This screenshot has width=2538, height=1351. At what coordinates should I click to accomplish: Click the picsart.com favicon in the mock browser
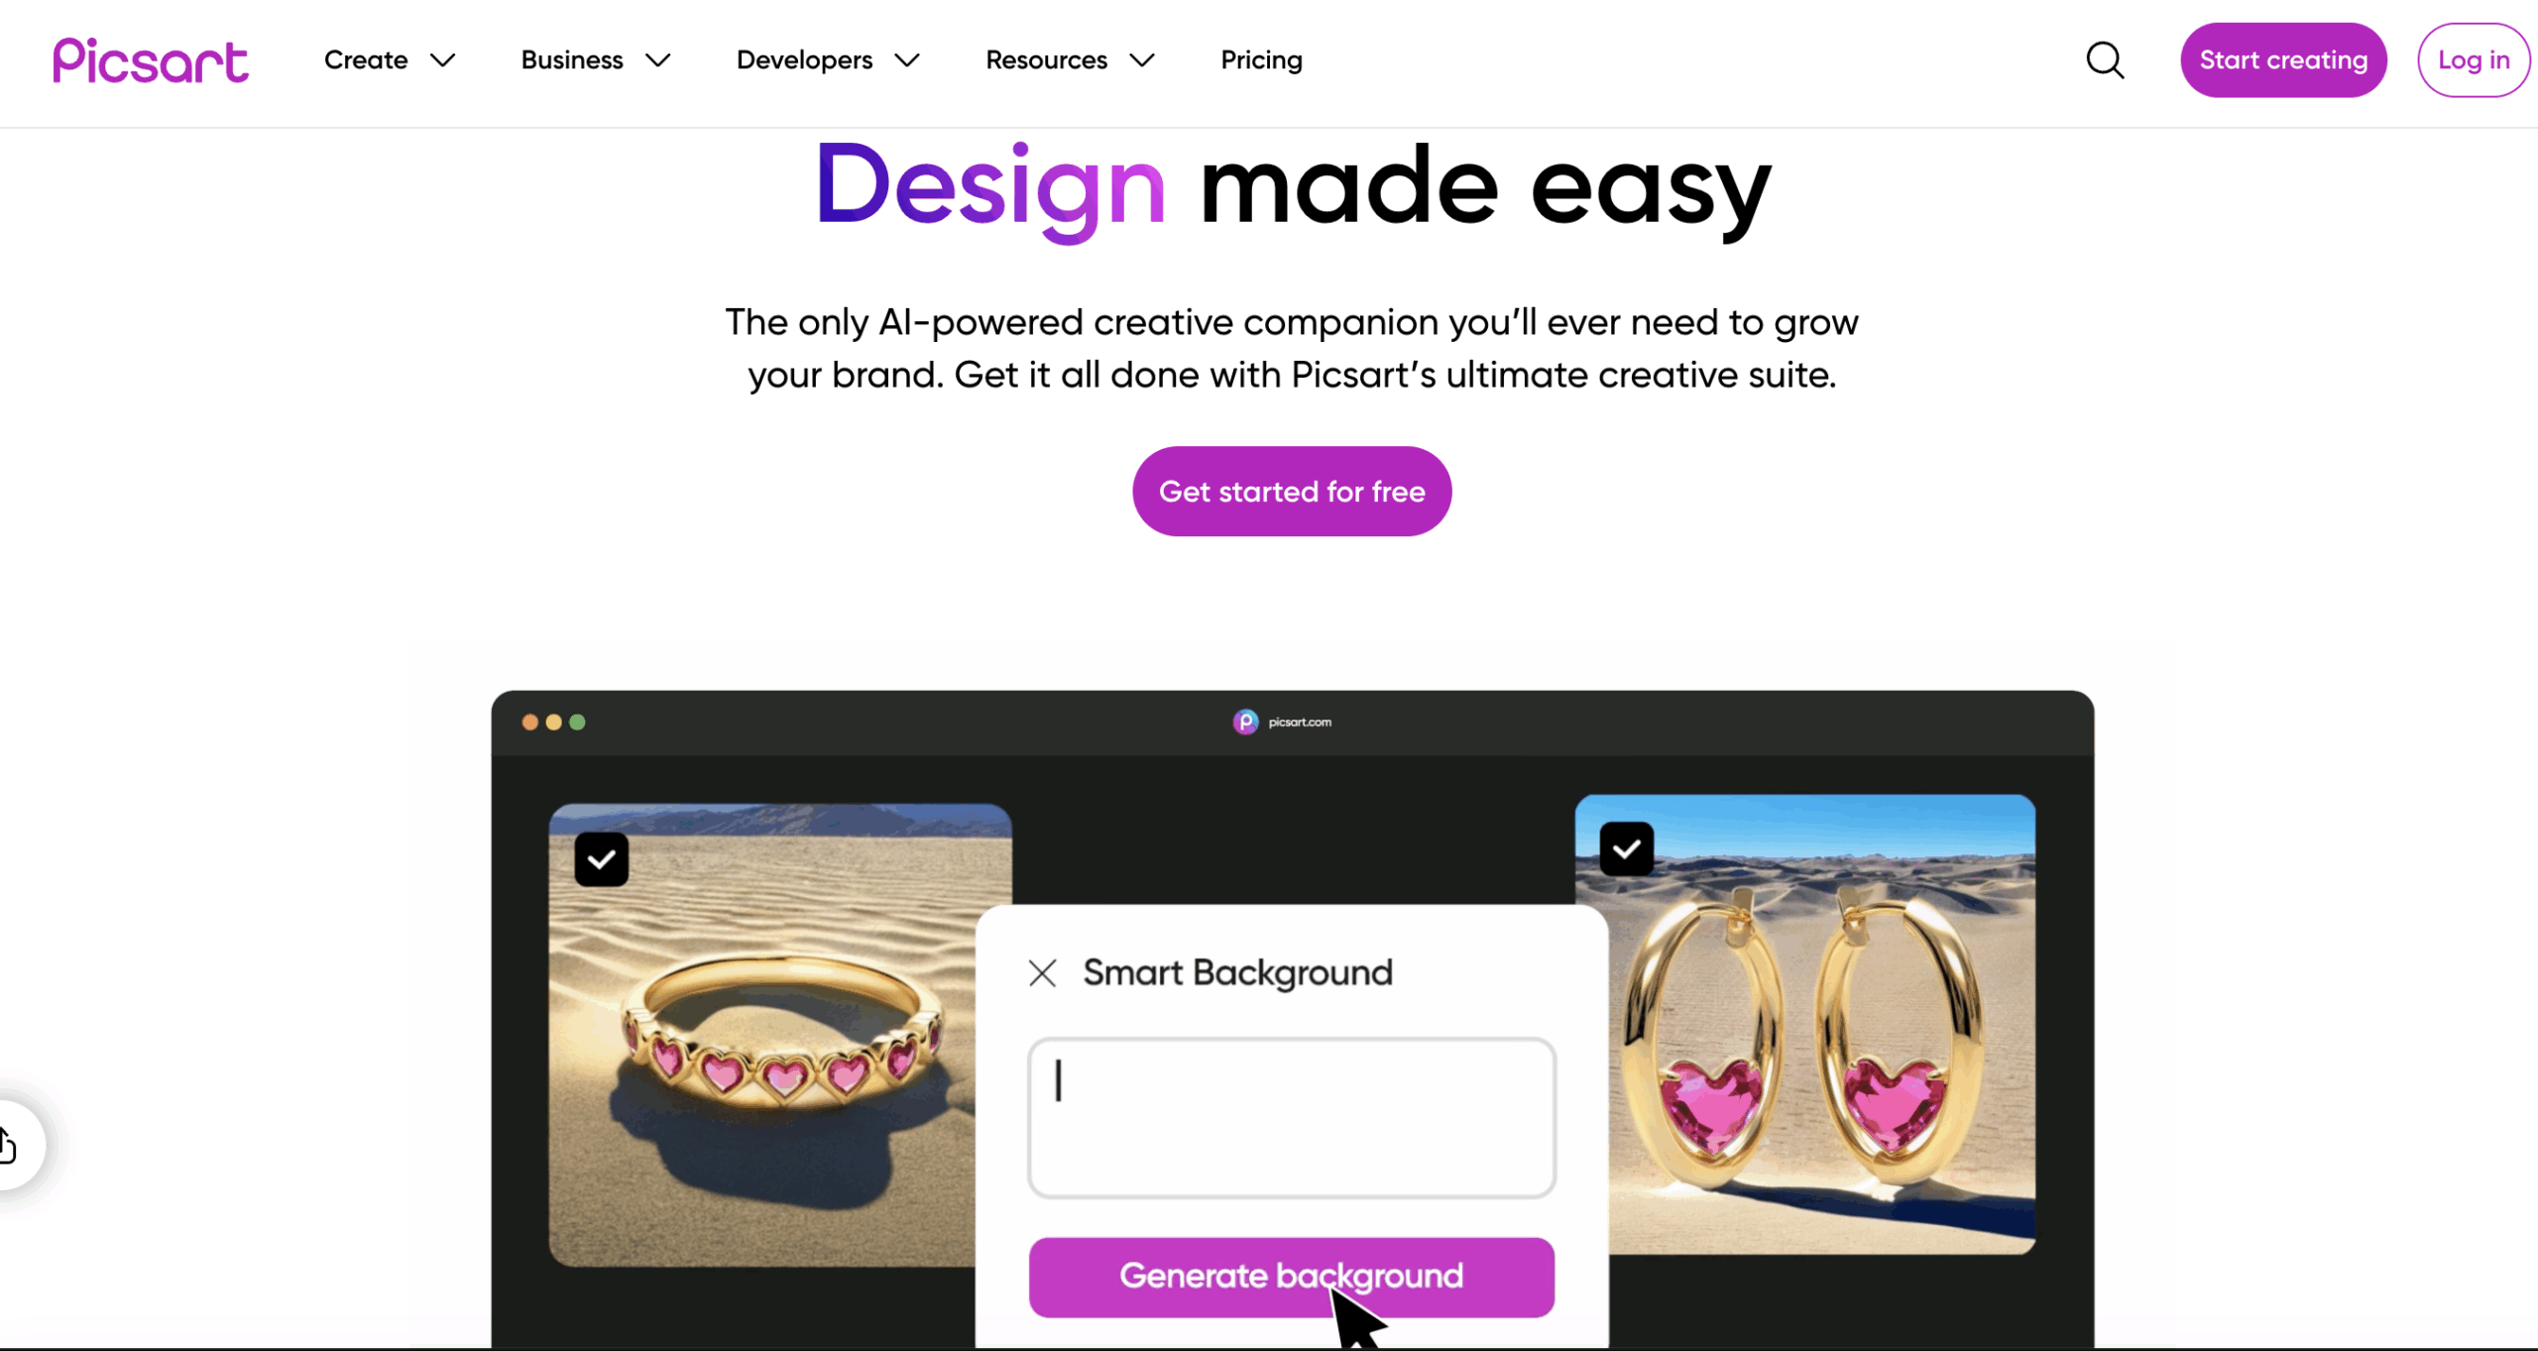pos(1245,723)
